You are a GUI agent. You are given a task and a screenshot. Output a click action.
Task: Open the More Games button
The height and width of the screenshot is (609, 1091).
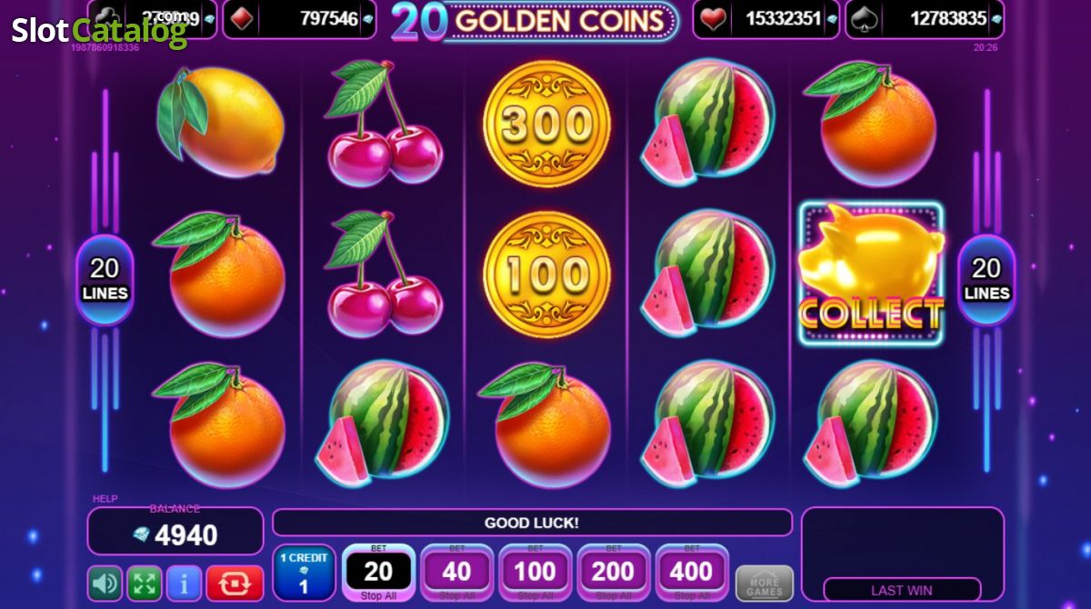tap(765, 583)
